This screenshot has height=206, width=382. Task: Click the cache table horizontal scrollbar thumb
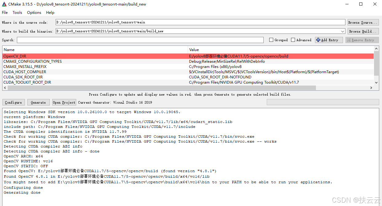pos(162,88)
